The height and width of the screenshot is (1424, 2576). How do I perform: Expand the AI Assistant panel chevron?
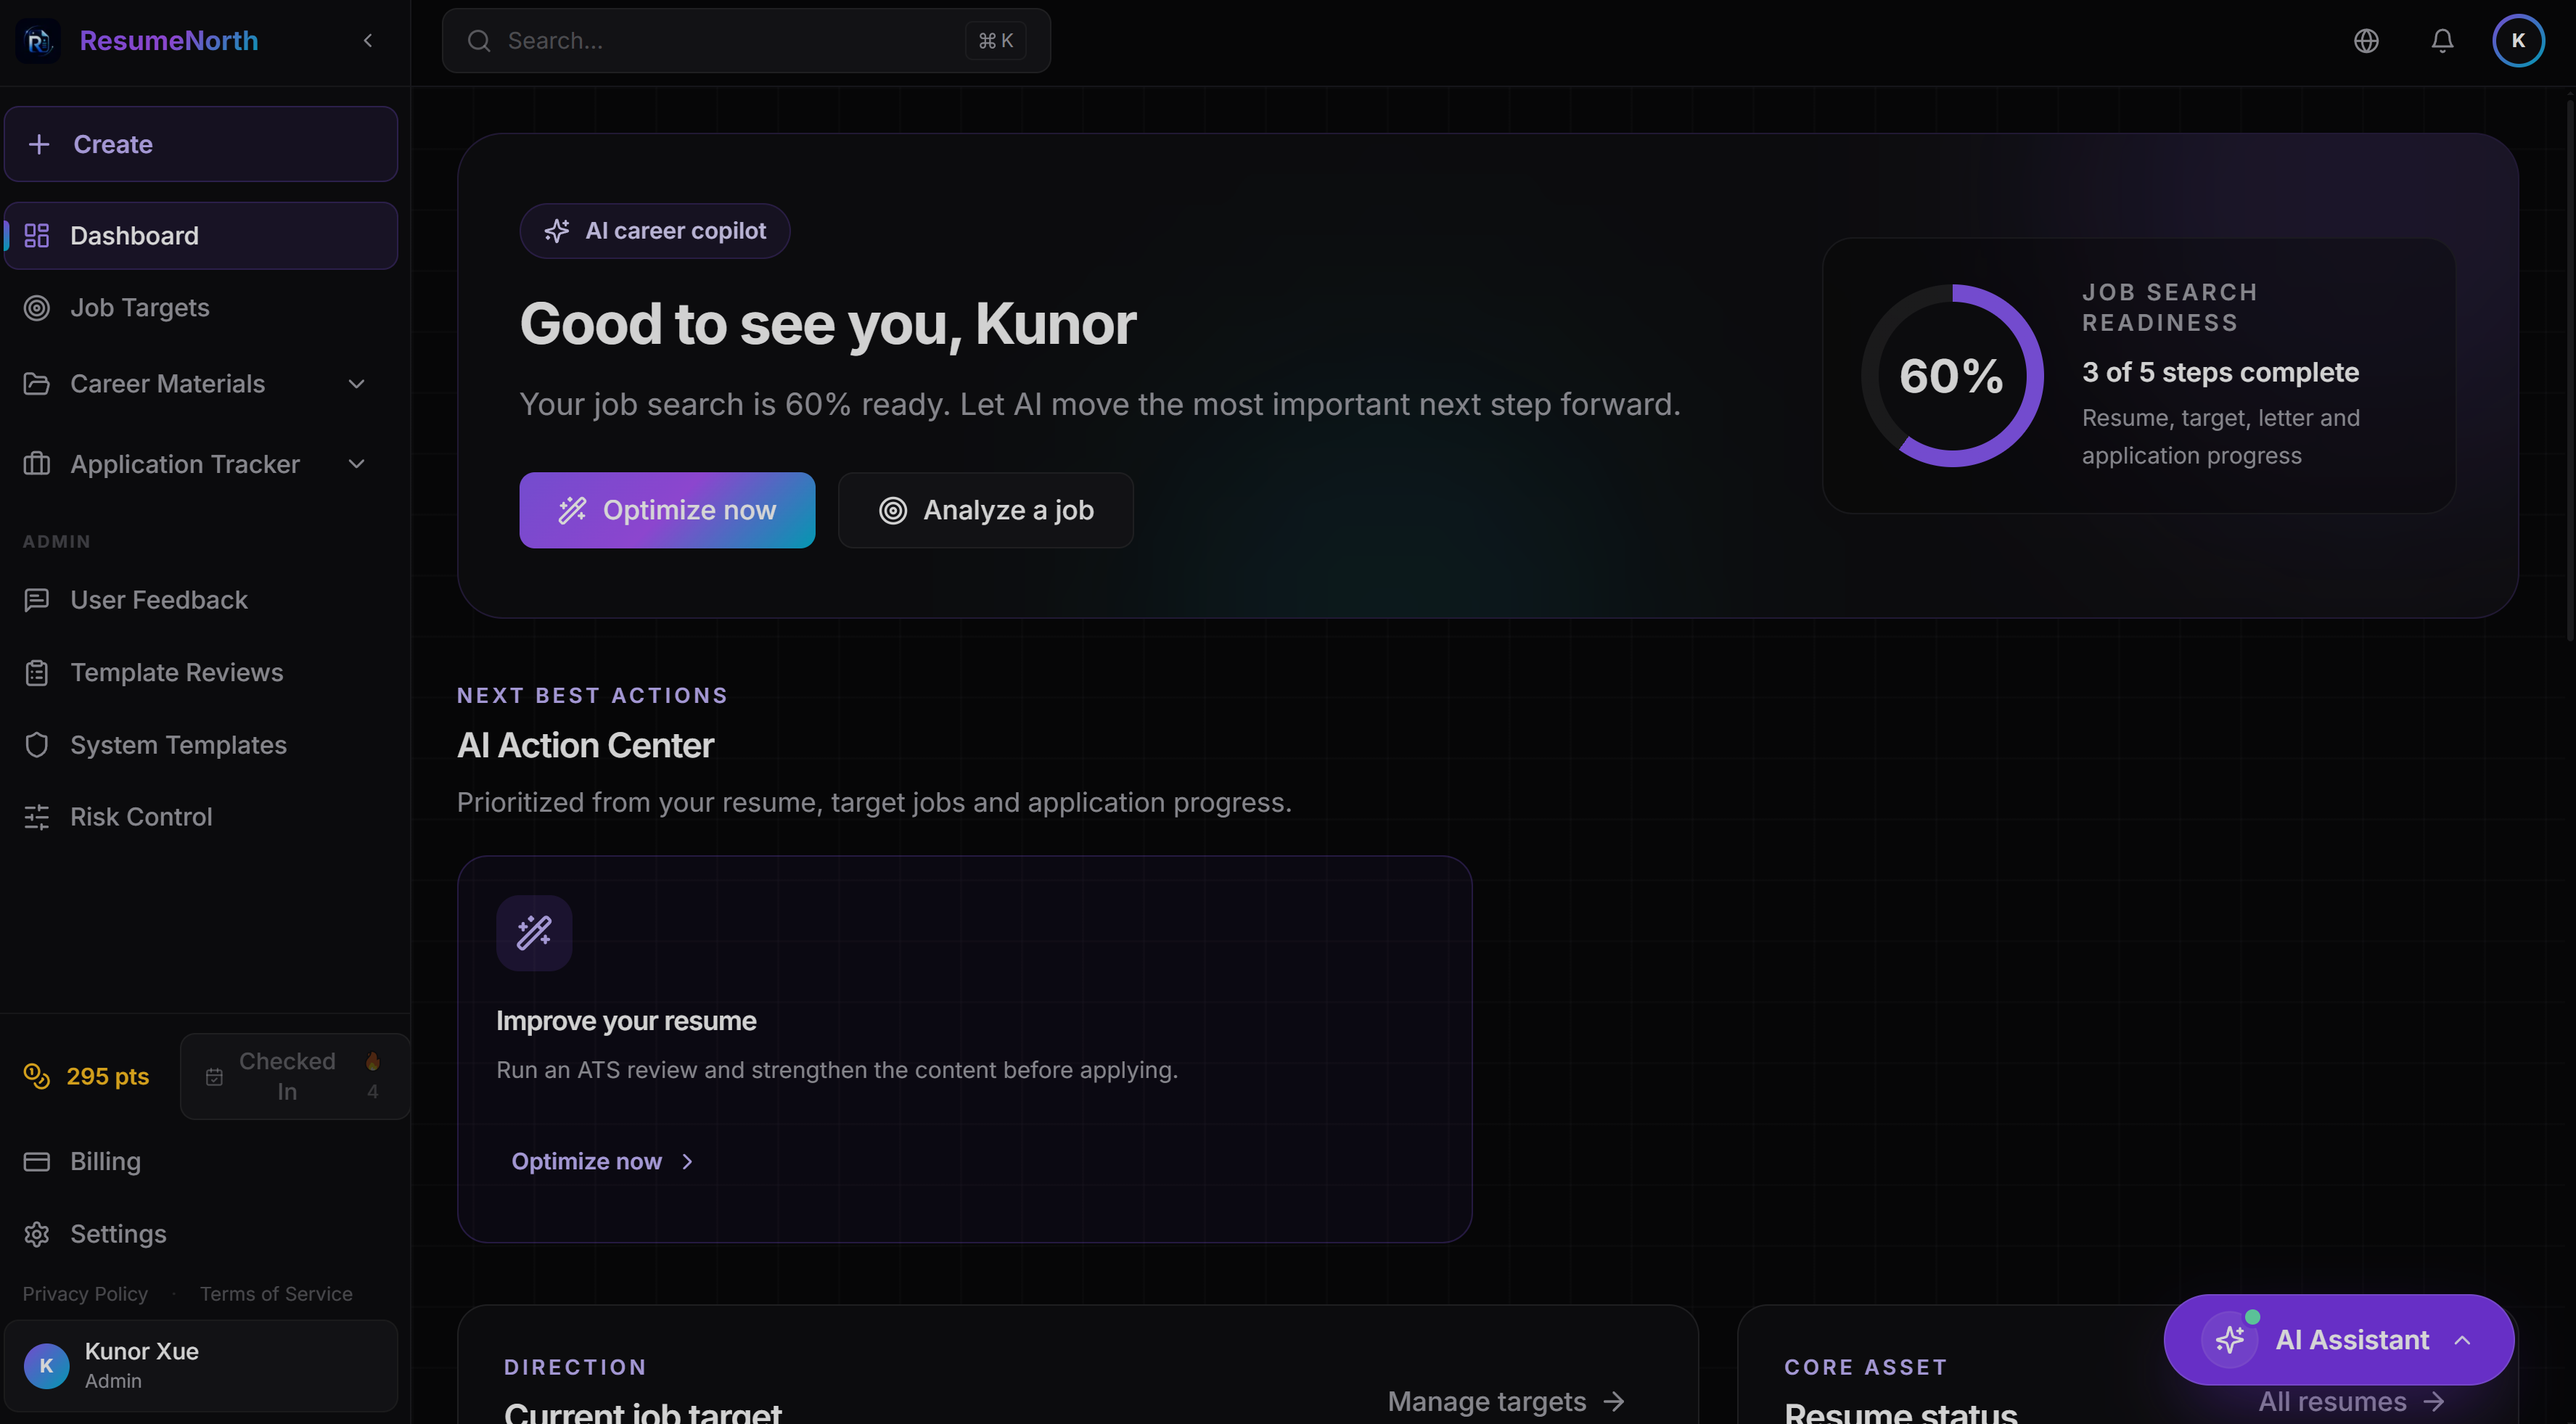pos(2462,1340)
